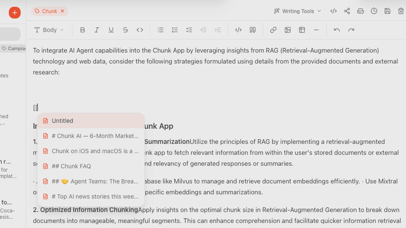The height and width of the screenshot is (228, 406).
Task: Delete the note with the trash icon
Action: (x=401, y=11)
